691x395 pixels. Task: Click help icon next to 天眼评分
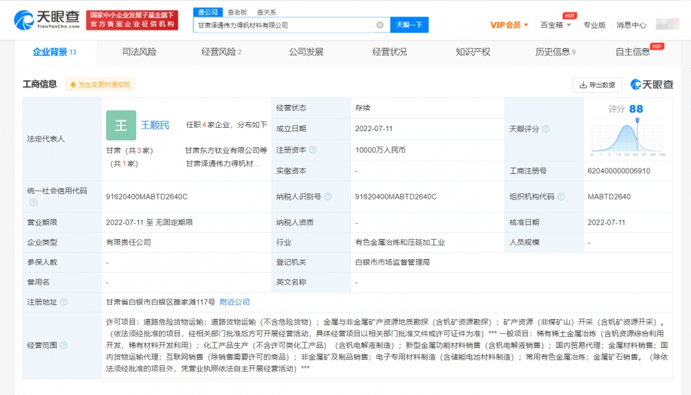[x=546, y=129]
